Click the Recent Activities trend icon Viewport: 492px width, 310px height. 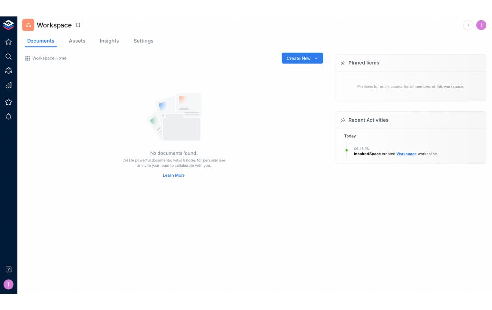click(x=343, y=120)
